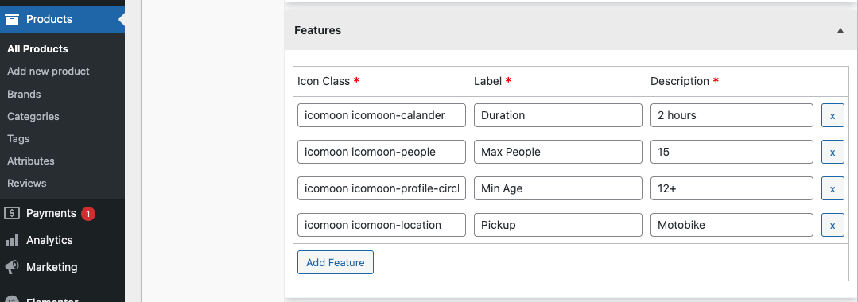Go to Add new product

[49, 71]
